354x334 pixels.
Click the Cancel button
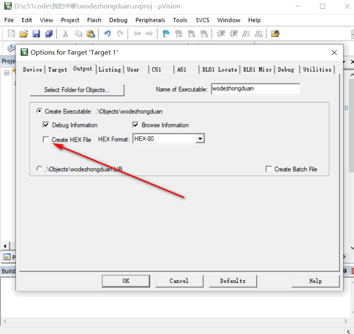coord(179,281)
